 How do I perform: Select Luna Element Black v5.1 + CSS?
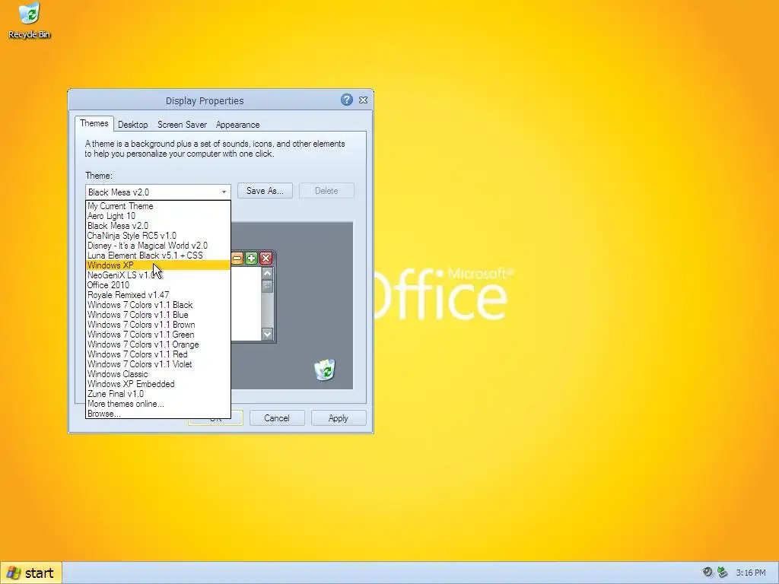pos(158,255)
